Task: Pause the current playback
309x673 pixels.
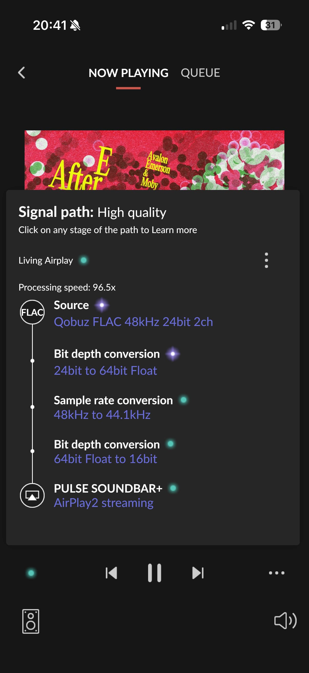Action: pyautogui.click(x=154, y=573)
